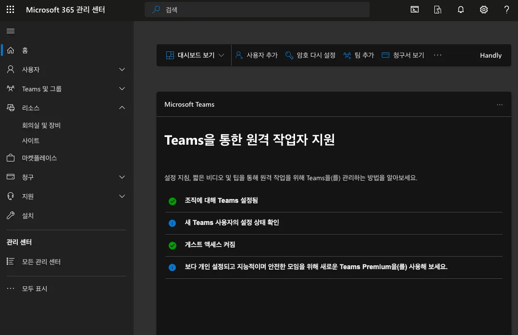
Task: Click the Users person icon in sidebar
Action: pos(11,69)
